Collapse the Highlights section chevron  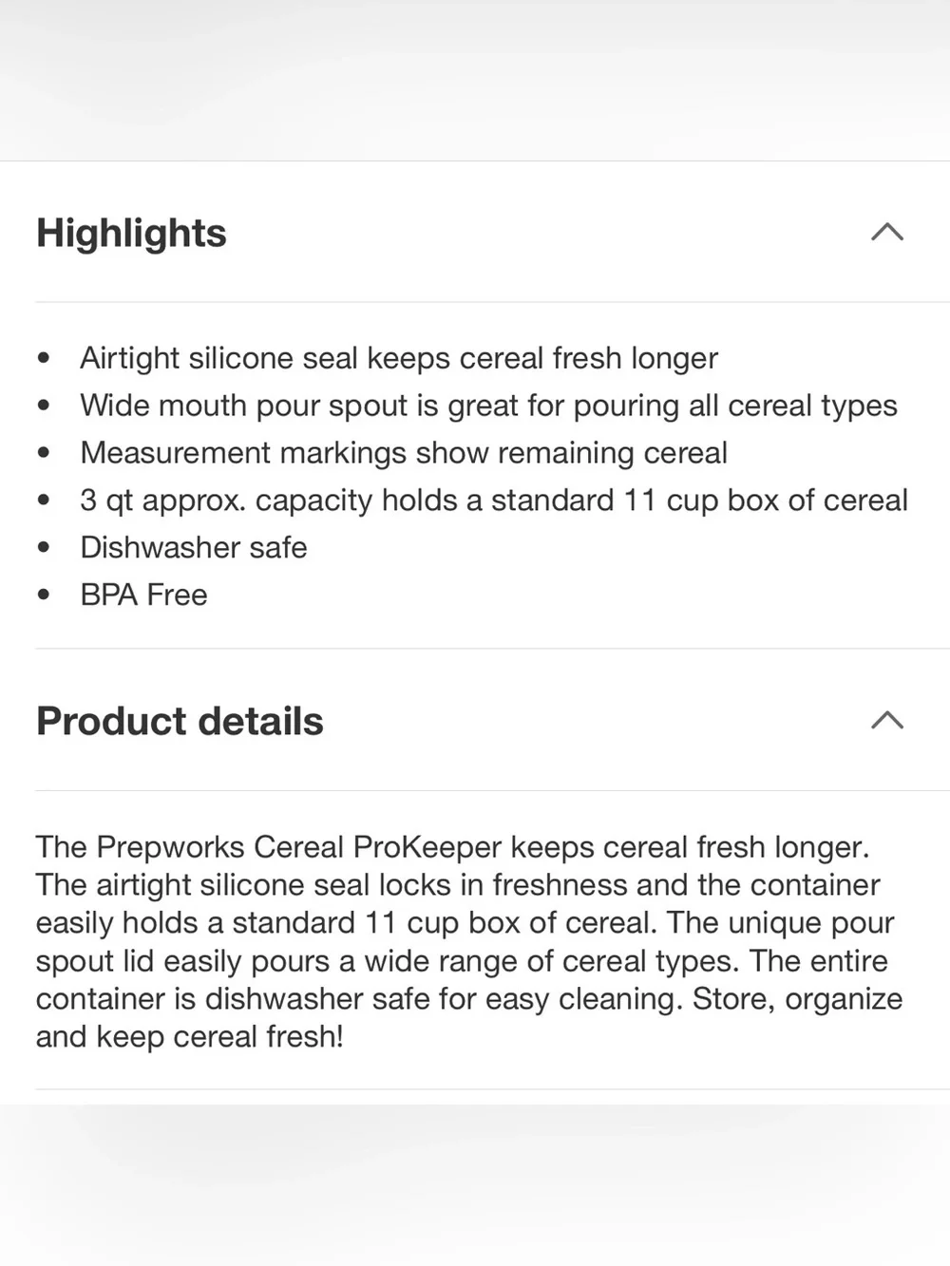pos(887,233)
